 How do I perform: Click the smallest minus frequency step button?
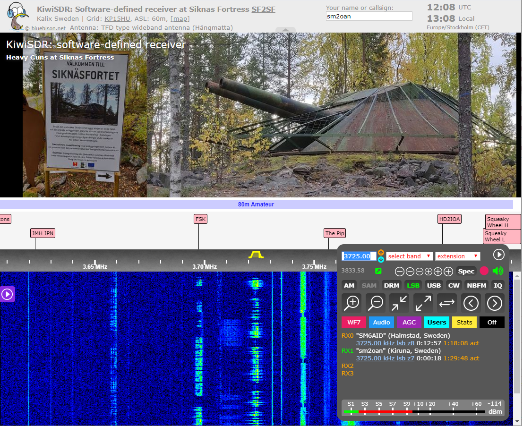tap(419, 272)
